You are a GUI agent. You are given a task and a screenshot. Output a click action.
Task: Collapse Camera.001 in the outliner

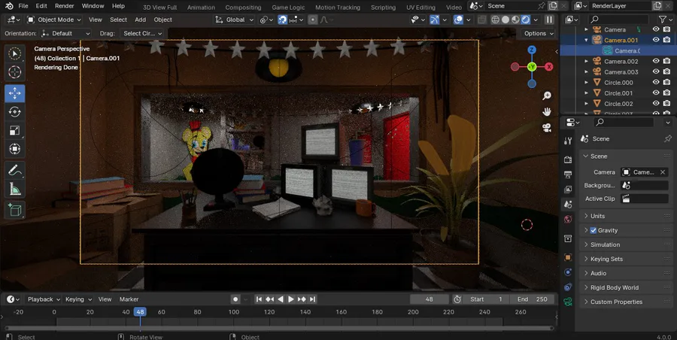586,40
